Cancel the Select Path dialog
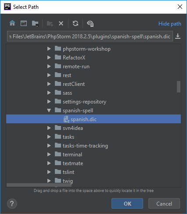 click(164, 203)
